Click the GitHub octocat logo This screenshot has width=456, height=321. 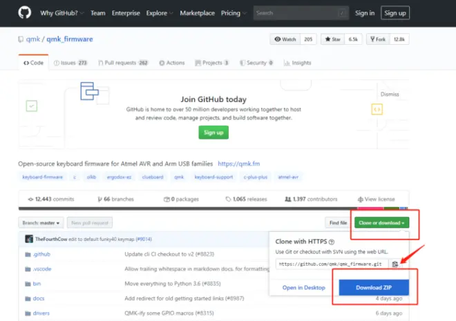tap(25, 13)
